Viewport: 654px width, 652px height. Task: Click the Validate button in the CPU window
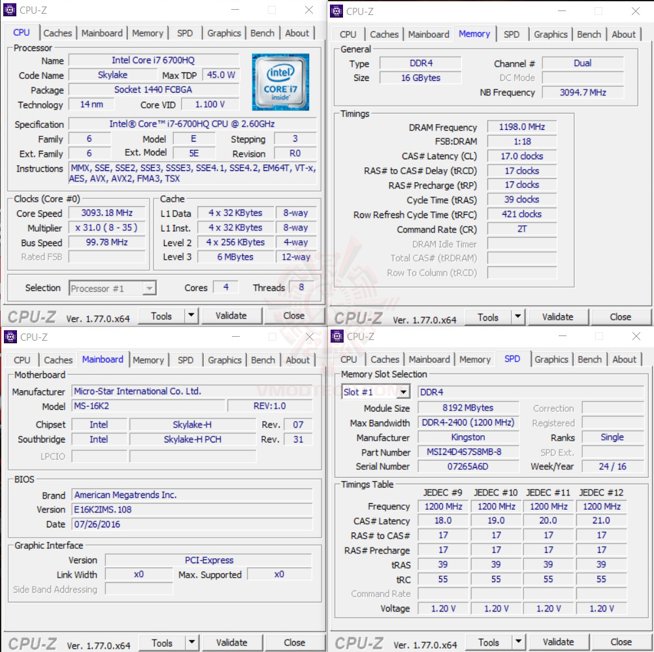click(232, 315)
